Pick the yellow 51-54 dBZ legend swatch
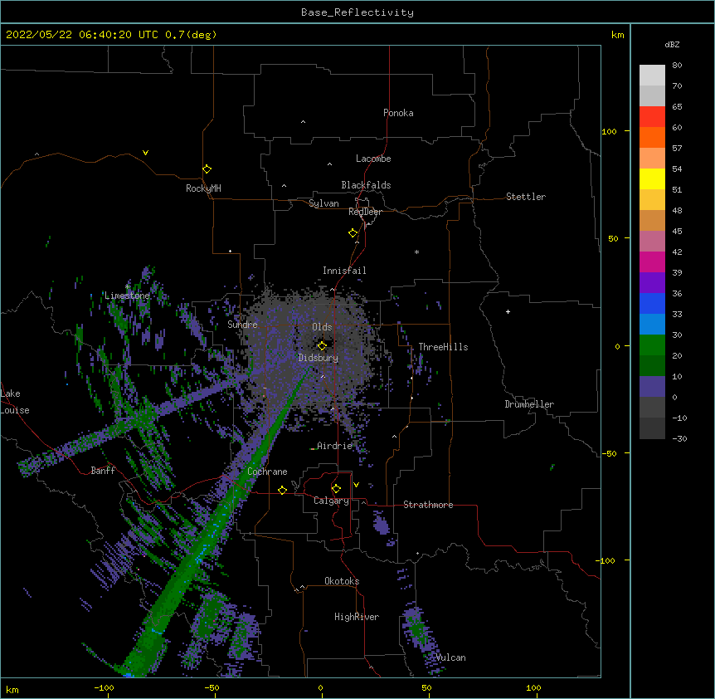 pos(652,178)
